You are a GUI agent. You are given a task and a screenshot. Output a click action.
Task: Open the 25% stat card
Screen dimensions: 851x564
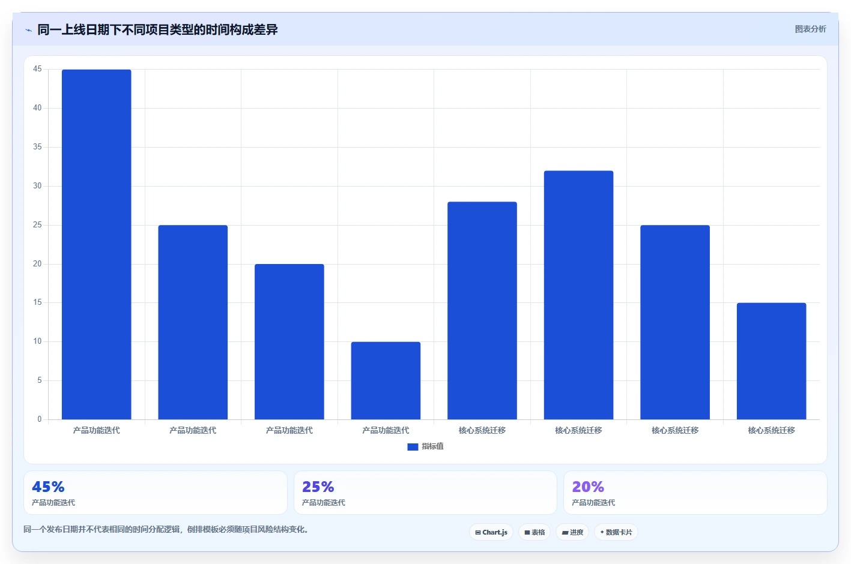click(x=425, y=493)
